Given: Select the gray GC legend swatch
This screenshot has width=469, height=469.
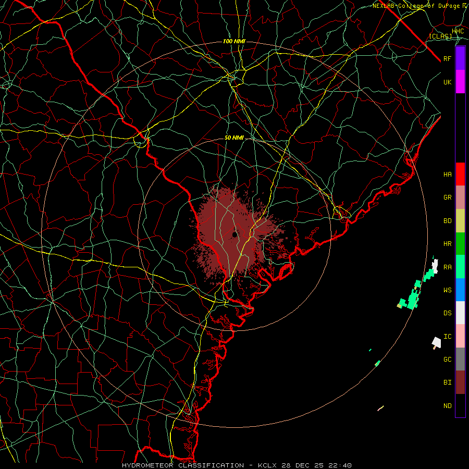Looking at the screenshot, I should [x=460, y=359].
